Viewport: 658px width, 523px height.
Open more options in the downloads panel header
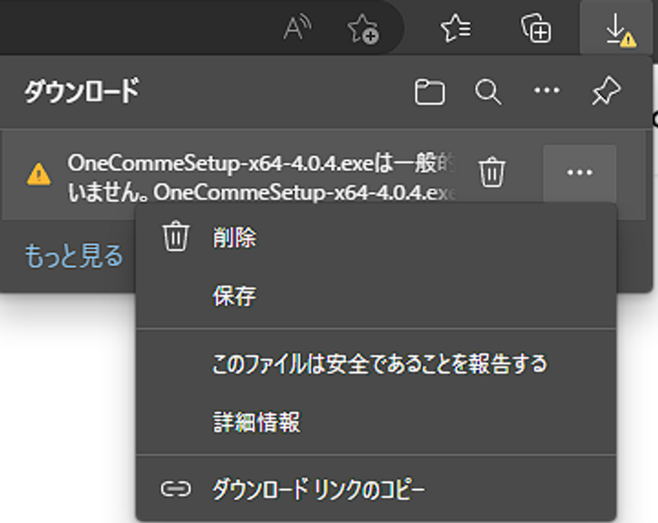(x=547, y=91)
